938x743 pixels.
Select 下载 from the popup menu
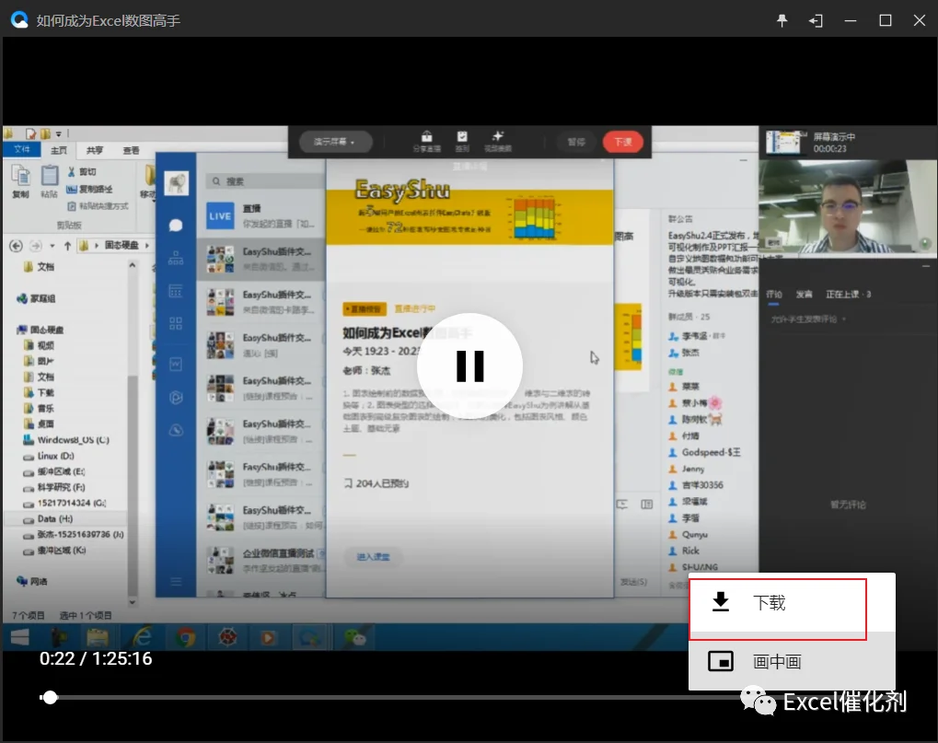tap(778, 602)
